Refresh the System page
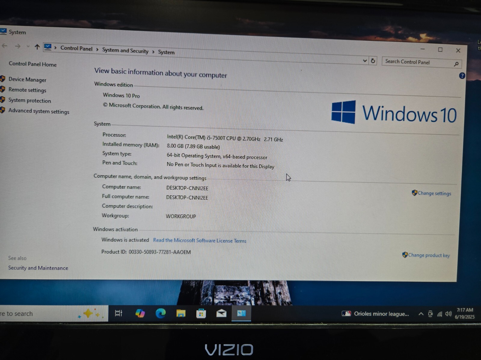 pyautogui.click(x=373, y=61)
